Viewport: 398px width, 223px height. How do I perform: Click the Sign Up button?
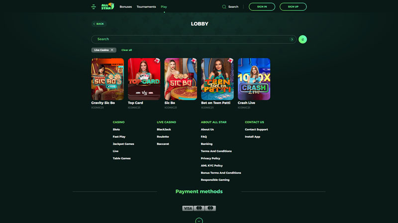293,7
